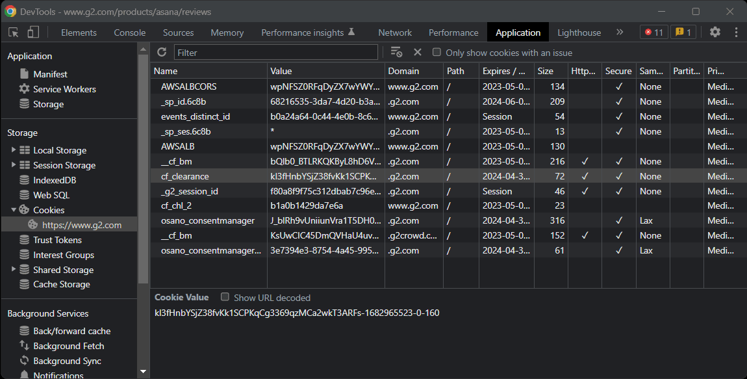Select the osano_consentmanager cookie with size 316
747x379 pixels.
pyautogui.click(x=448, y=220)
